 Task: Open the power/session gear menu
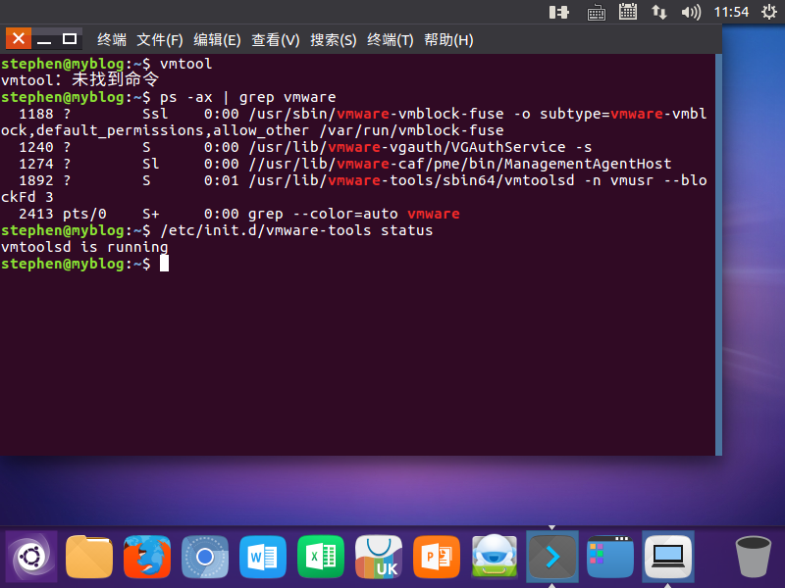pos(769,12)
